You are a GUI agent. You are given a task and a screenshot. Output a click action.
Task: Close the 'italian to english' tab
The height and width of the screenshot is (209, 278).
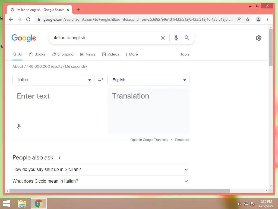point(68,10)
